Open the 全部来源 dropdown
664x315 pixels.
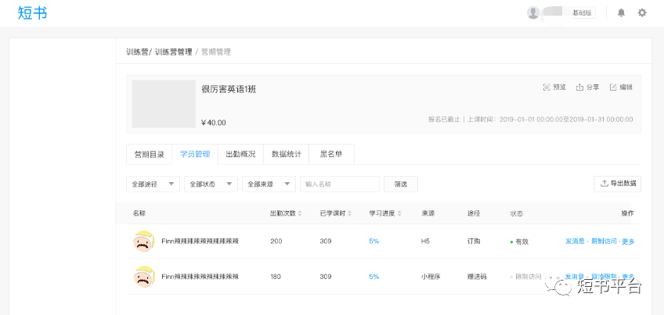pos(269,184)
